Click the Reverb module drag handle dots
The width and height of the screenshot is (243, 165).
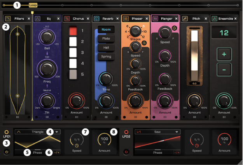(106, 117)
